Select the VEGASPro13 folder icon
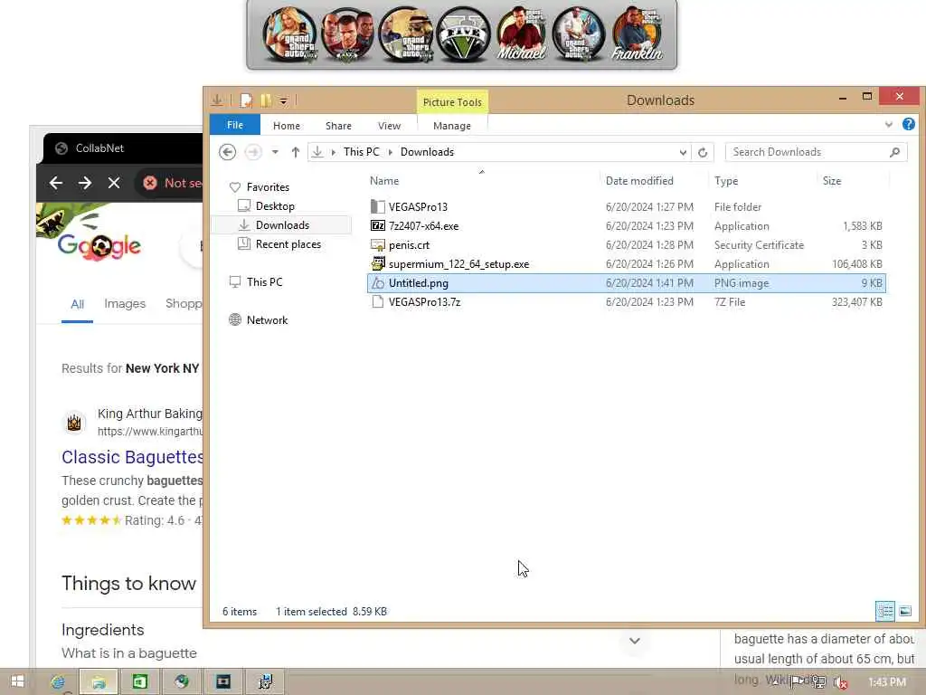 tap(377, 206)
